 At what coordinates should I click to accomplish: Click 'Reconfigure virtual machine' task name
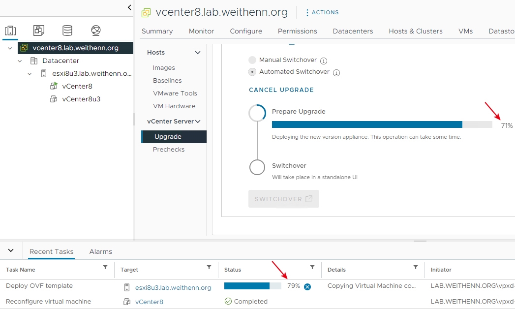coord(48,302)
